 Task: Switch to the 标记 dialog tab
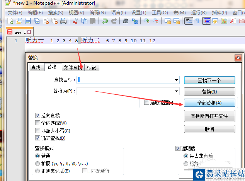click(92, 68)
